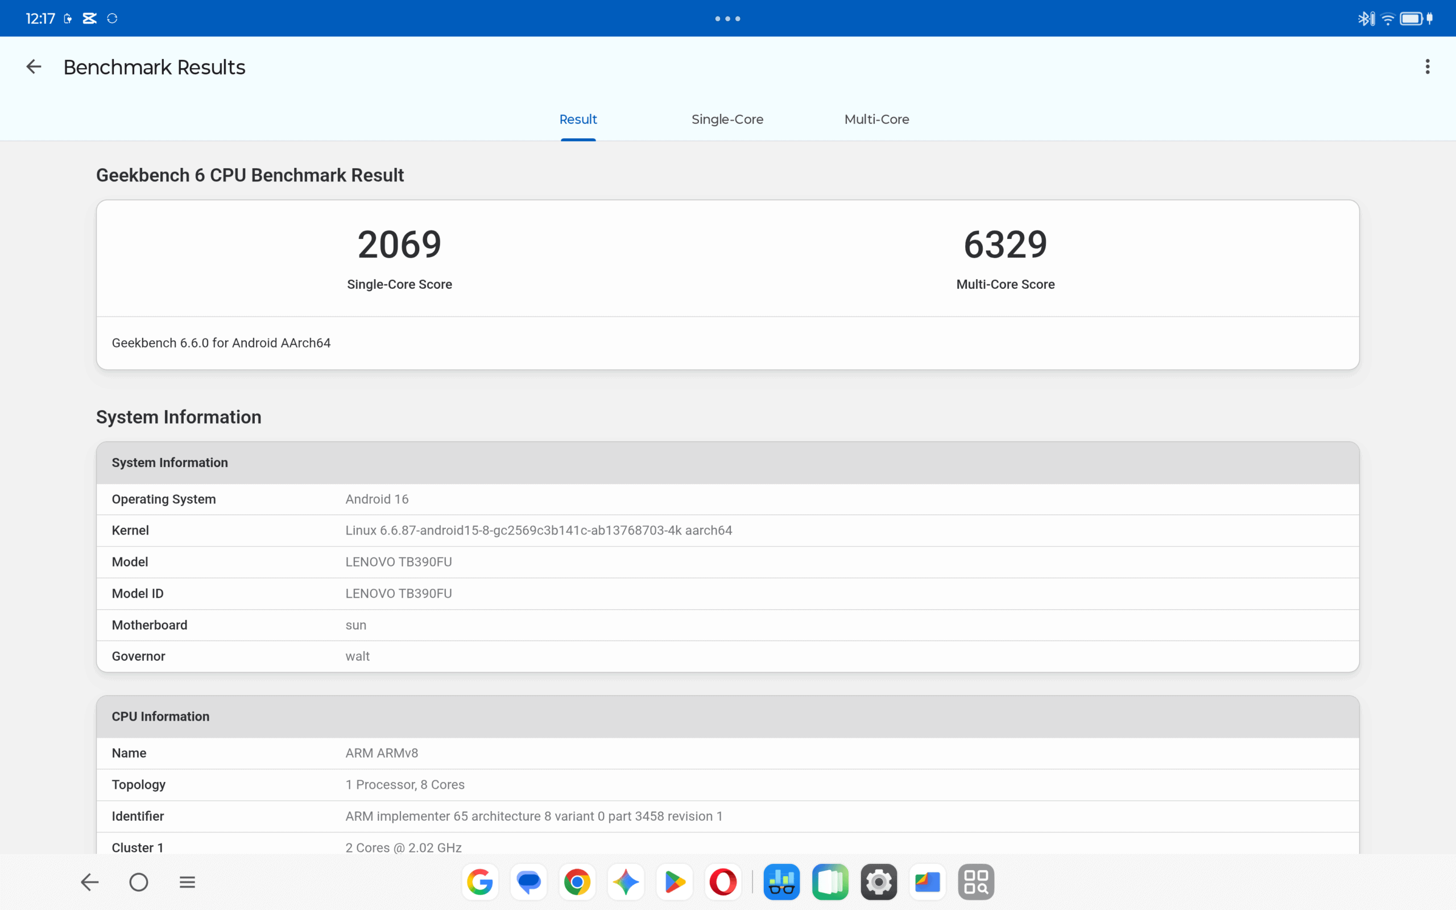The image size is (1456, 910).
Task: Tap the '2 Cores @ 2.02 GHz' value
Action: (x=403, y=847)
